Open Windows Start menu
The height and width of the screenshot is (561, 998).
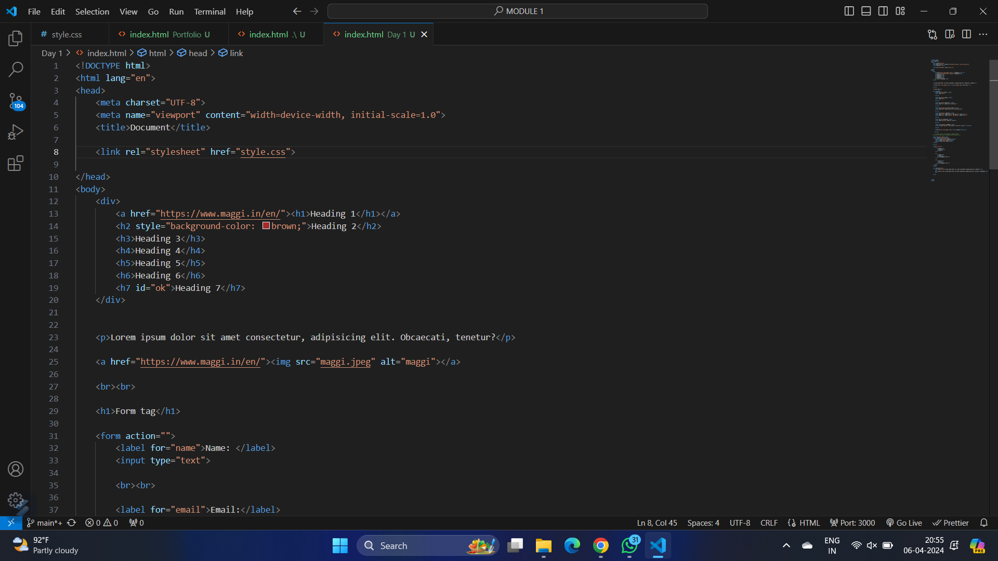(x=340, y=545)
